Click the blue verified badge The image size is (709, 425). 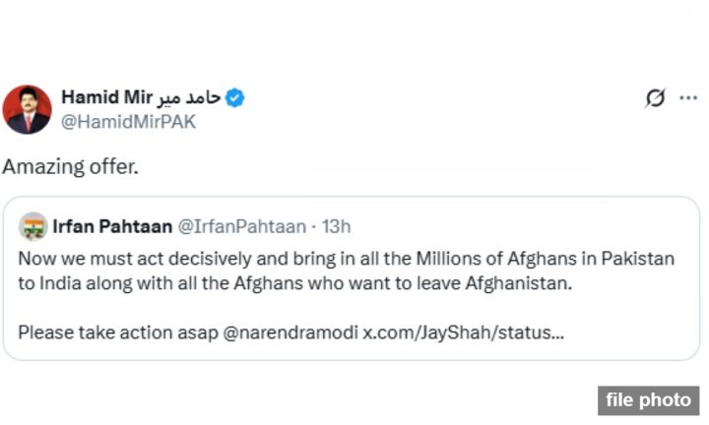point(235,97)
